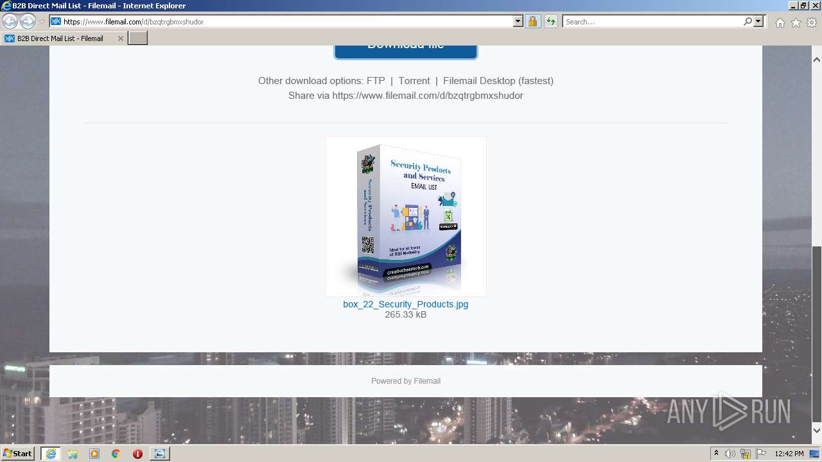Focus the browser Search box
This screenshot has width=822, height=462.
[x=652, y=21]
